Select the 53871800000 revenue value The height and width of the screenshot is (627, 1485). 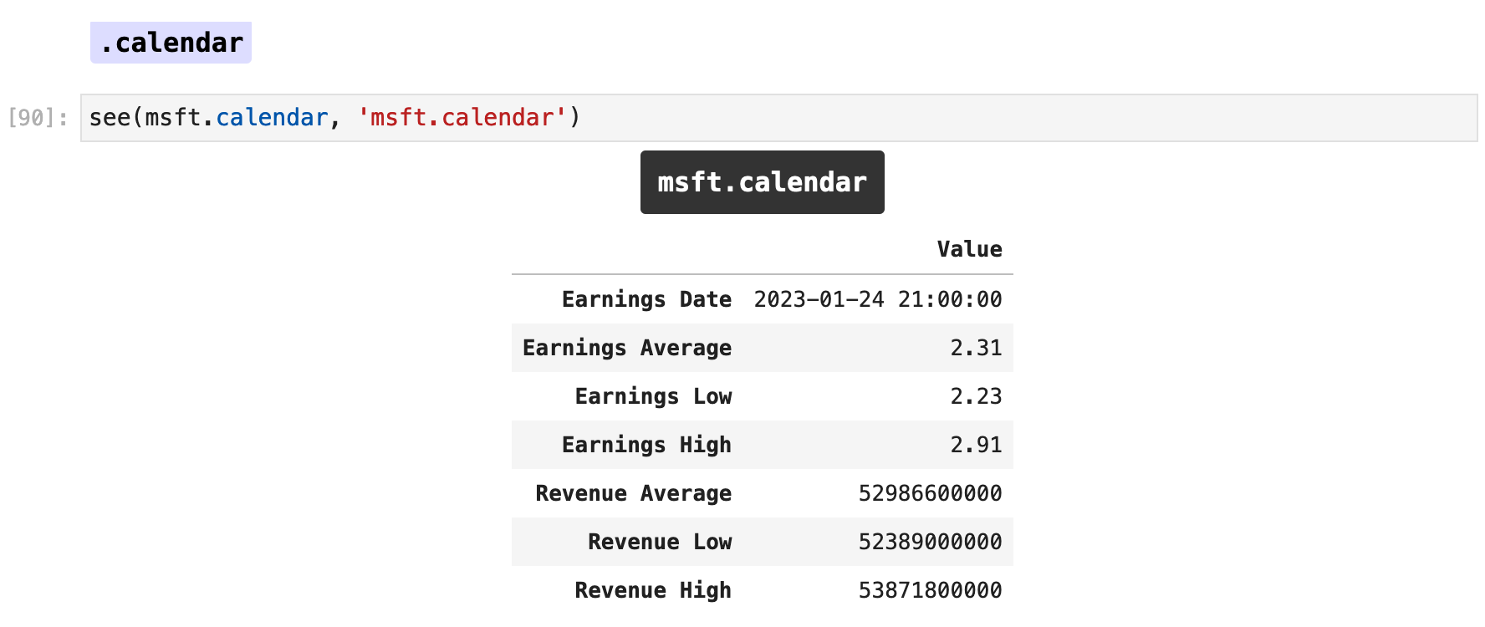(930, 590)
